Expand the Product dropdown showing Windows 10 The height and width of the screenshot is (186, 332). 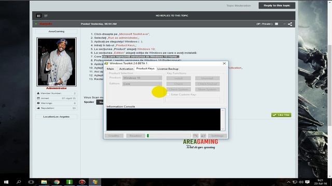click(142, 78)
